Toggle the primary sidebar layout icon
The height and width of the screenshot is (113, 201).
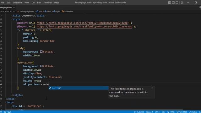click(170, 3)
